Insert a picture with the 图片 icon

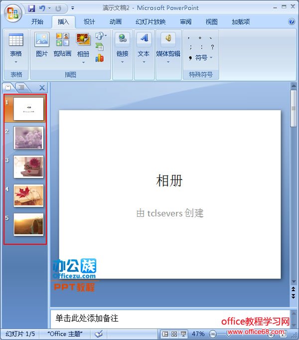[x=42, y=40]
